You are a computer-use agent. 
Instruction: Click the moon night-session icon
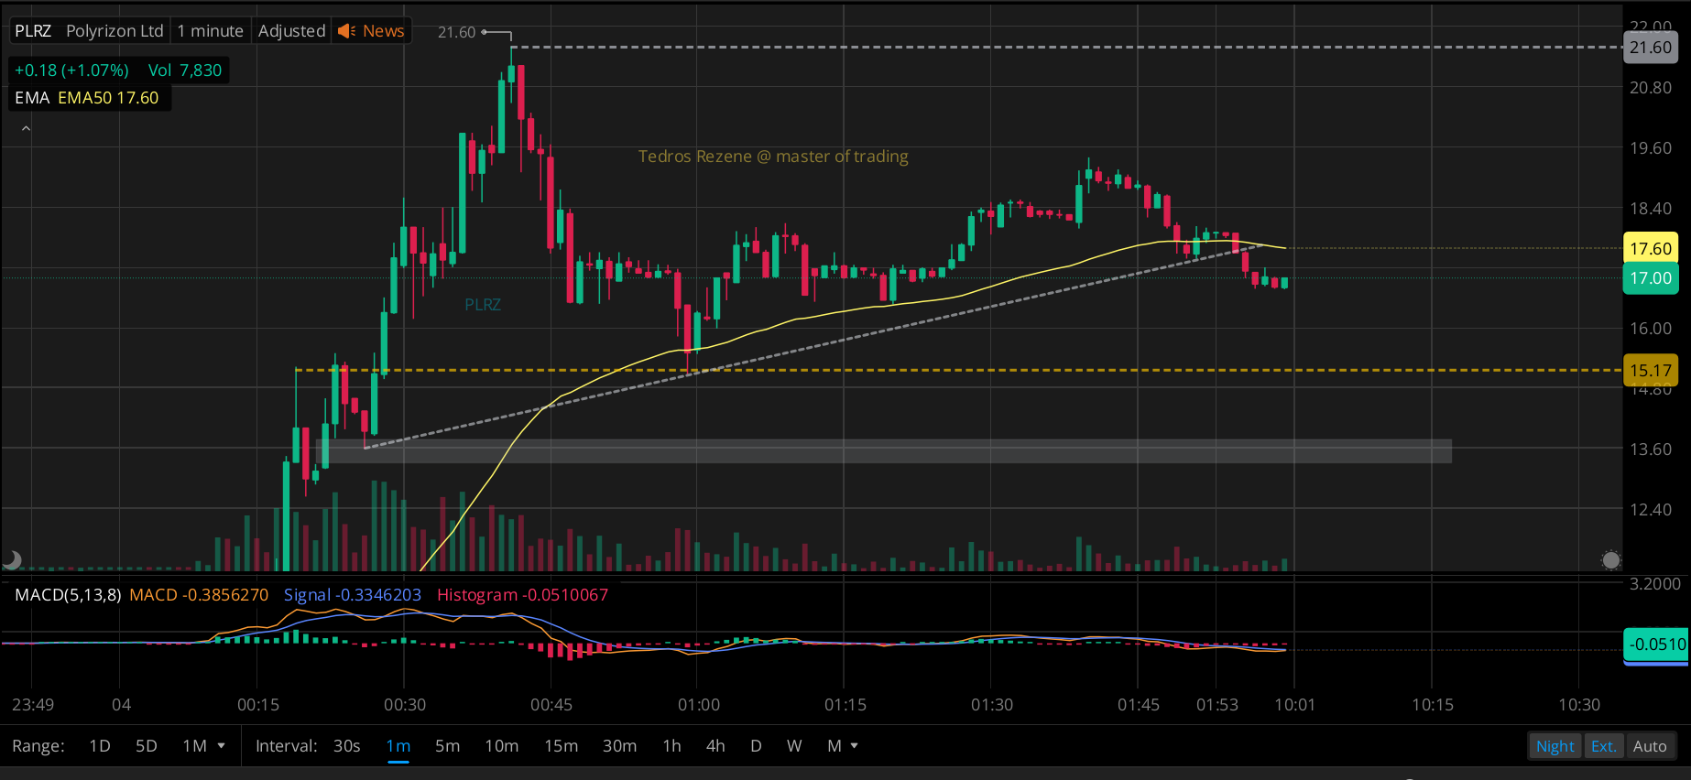pyautogui.click(x=13, y=559)
